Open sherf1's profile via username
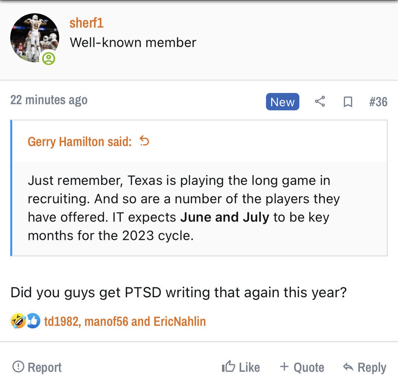This screenshot has width=398, height=381. (x=86, y=23)
